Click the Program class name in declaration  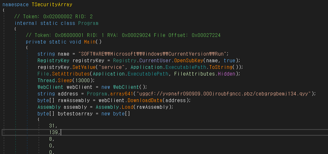[88, 23]
